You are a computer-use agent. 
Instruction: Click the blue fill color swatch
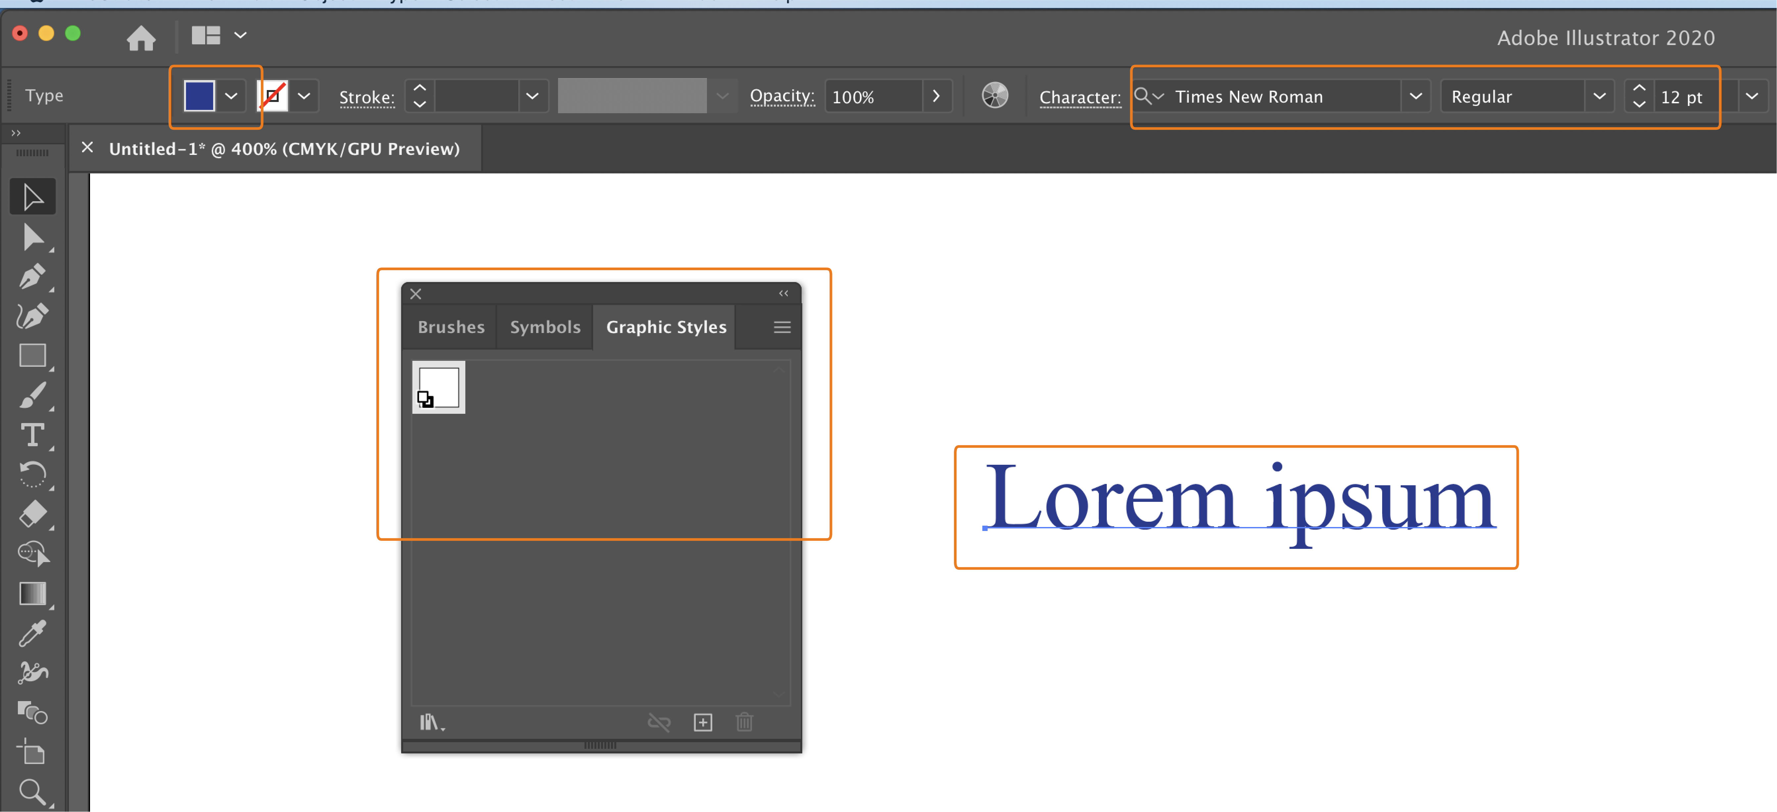coord(199,96)
